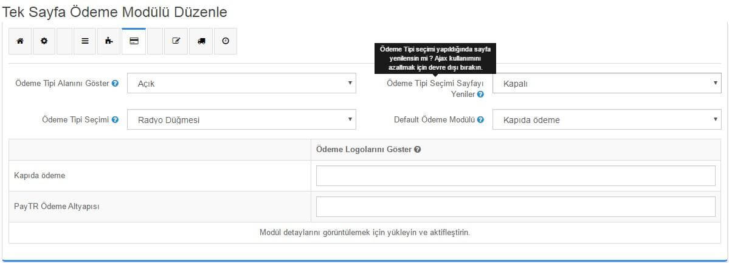Viewport: 729px width, 263px height.
Task: Click help icon beside Ödeme Tipi Seçimi Sayfayı Yeniler
Action: tap(481, 94)
